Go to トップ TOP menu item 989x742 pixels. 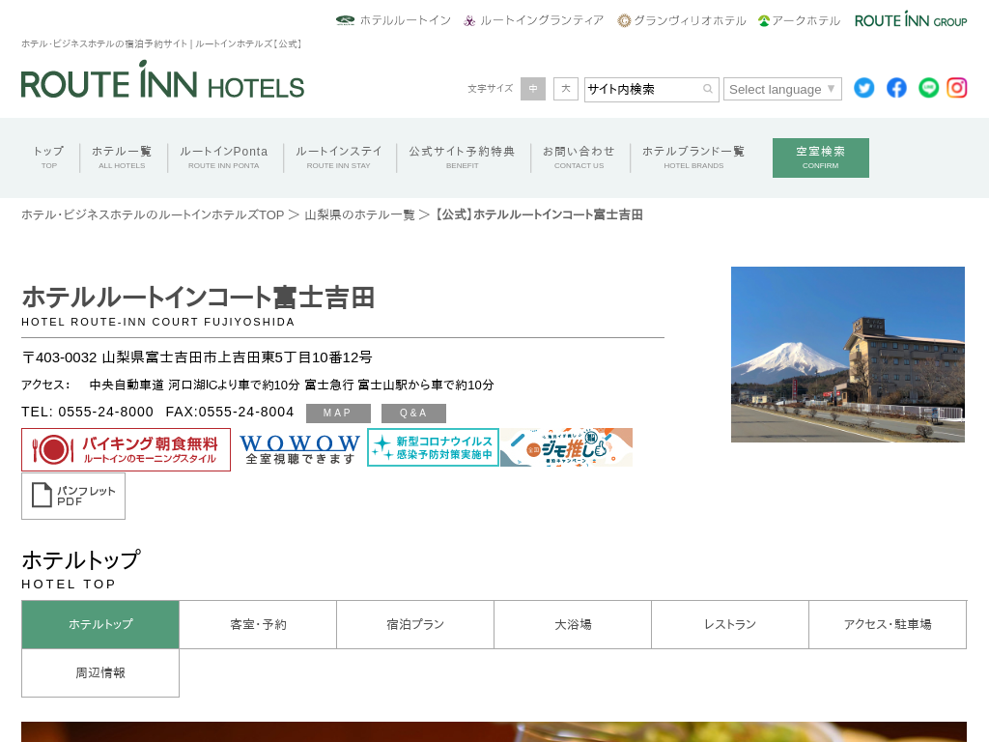pos(49,157)
